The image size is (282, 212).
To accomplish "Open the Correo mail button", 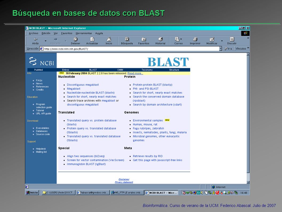I will (x=178, y=41).
